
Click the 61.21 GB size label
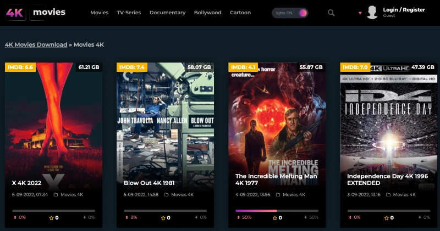click(89, 67)
